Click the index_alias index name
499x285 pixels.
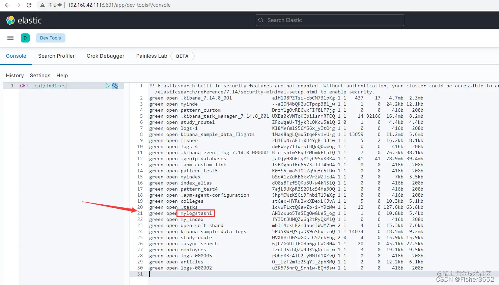click(x=196, y=183)
